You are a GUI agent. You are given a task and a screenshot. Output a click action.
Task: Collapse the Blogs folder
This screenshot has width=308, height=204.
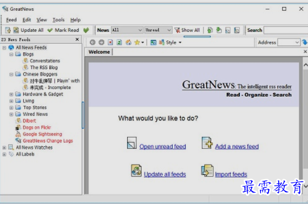(11, 54)
